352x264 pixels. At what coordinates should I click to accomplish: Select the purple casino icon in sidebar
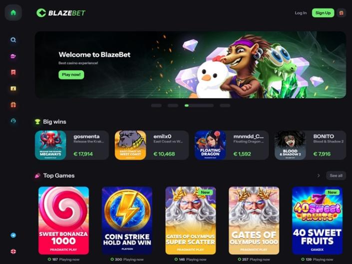(13, 56)
